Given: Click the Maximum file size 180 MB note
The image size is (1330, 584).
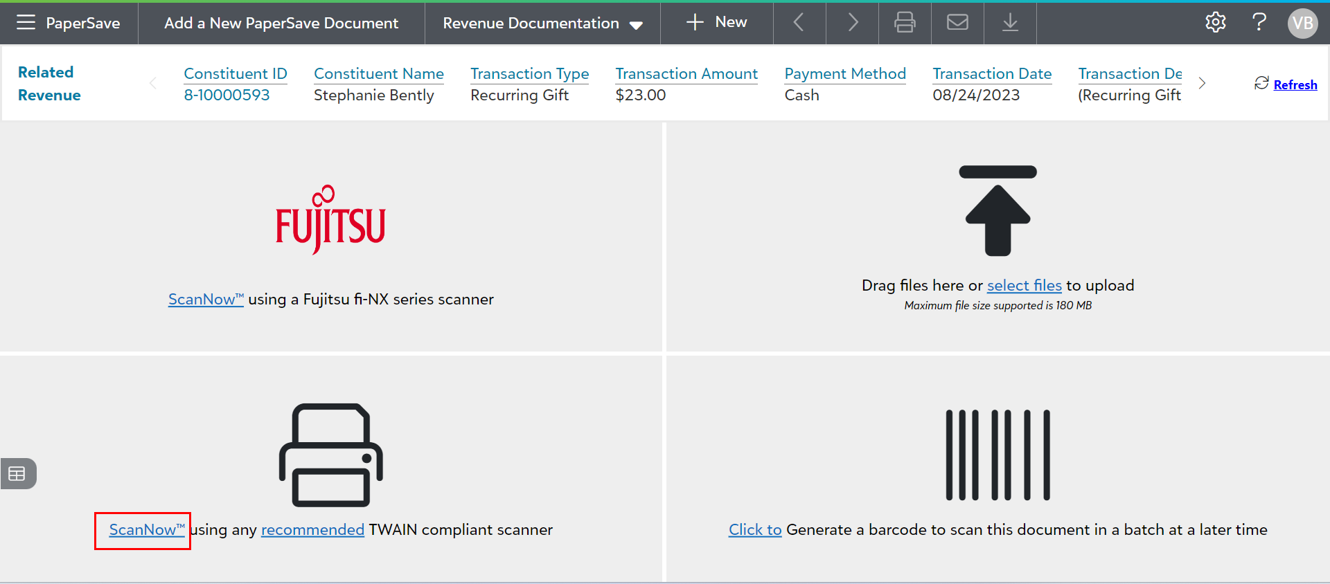Looking at the screenshot, I should (997, 306).
